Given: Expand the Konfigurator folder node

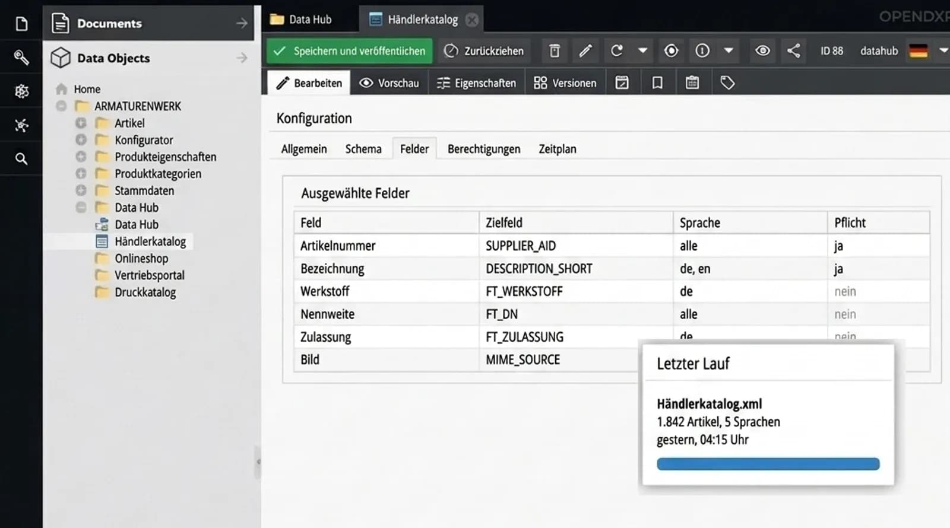Looking at the screenshot, I should (x=81, y=140).
